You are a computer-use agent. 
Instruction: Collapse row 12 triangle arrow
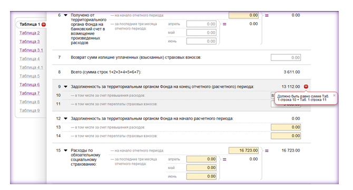click(65, 118)
